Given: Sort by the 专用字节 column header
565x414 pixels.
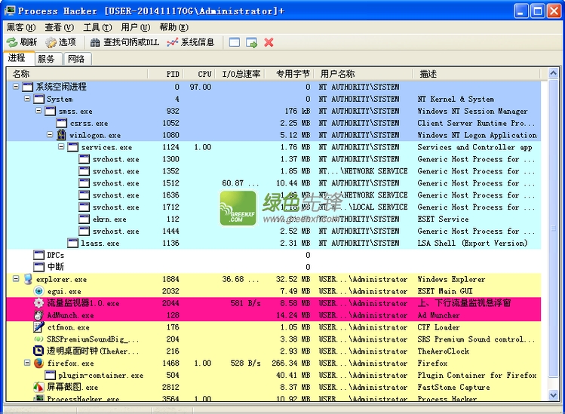Looking at the screenshot, I should (290, 74).
